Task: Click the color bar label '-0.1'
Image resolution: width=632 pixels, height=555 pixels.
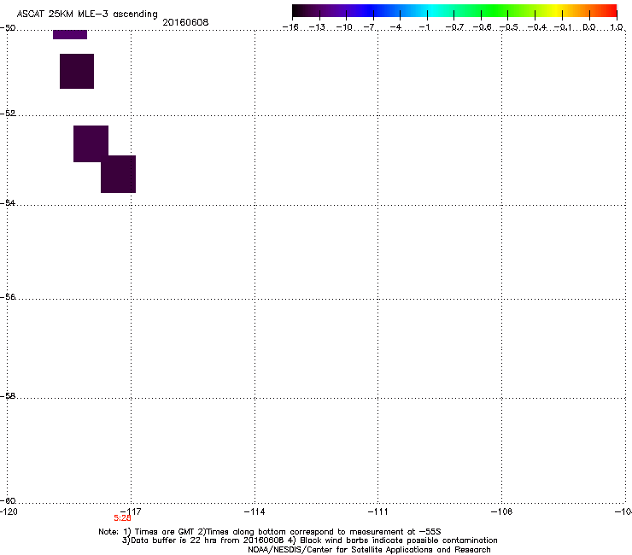Action: pyautogui.click(x=563, y=27)
